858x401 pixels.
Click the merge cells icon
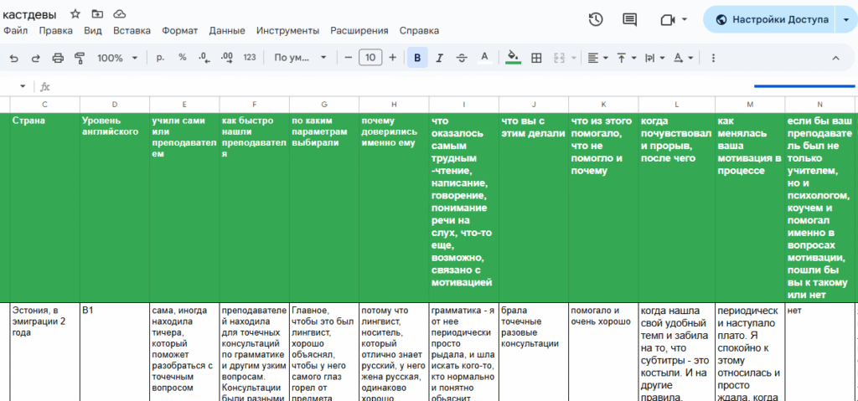[x=559, y=58]
